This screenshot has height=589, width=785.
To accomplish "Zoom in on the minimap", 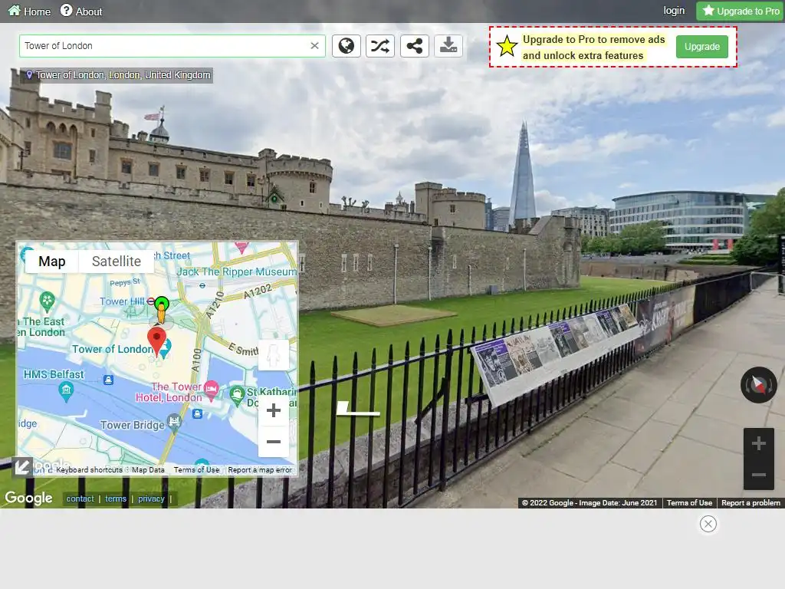I will click(274, 411).
